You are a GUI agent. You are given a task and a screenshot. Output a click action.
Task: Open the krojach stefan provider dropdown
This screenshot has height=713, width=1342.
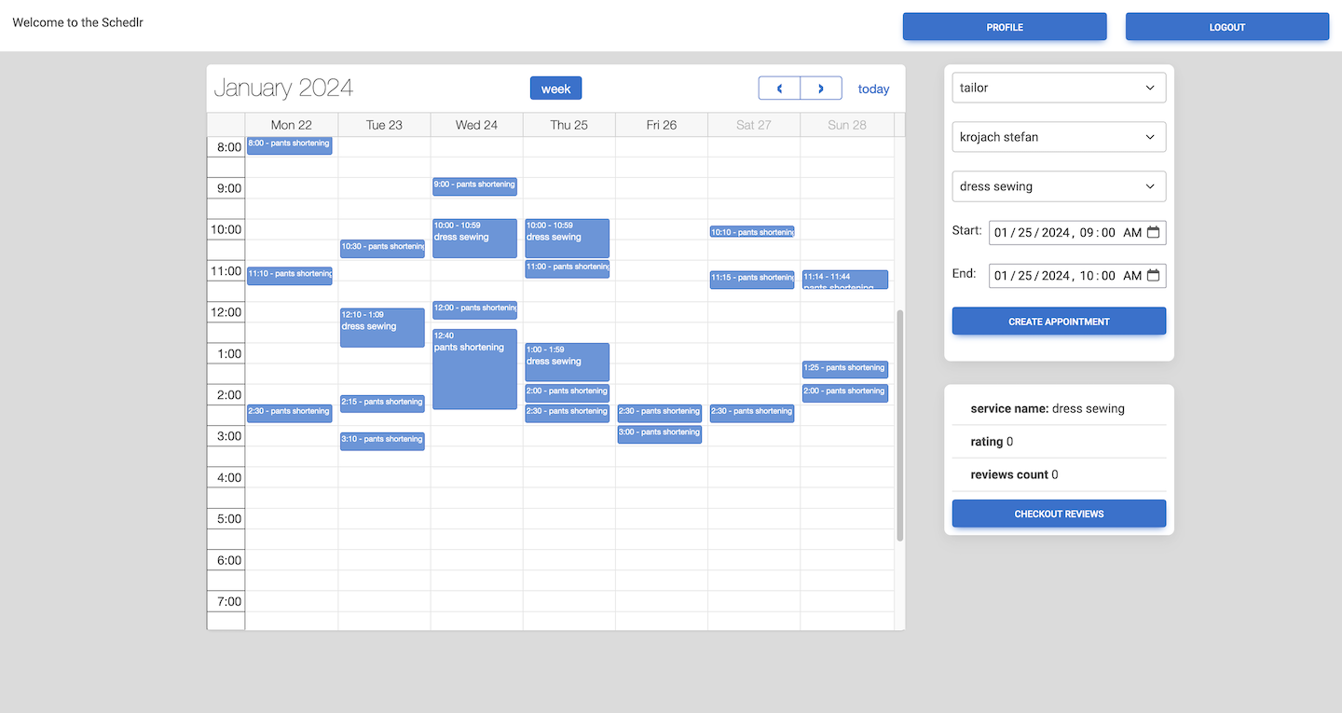[1059, 137]
